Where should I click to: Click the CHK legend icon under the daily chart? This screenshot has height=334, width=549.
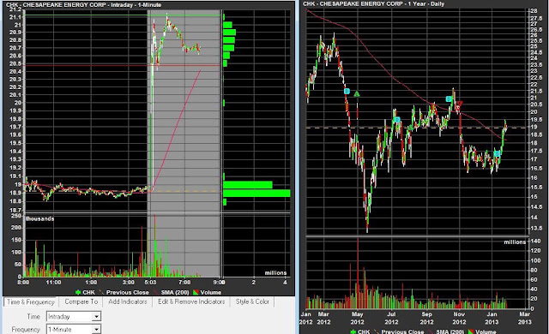[x=353, y=331]
